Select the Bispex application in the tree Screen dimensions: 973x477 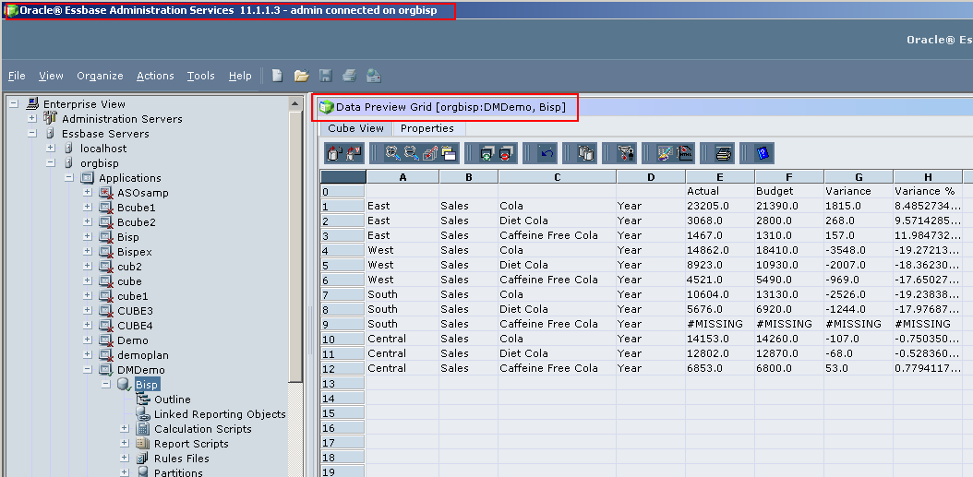tap(135, 252)
